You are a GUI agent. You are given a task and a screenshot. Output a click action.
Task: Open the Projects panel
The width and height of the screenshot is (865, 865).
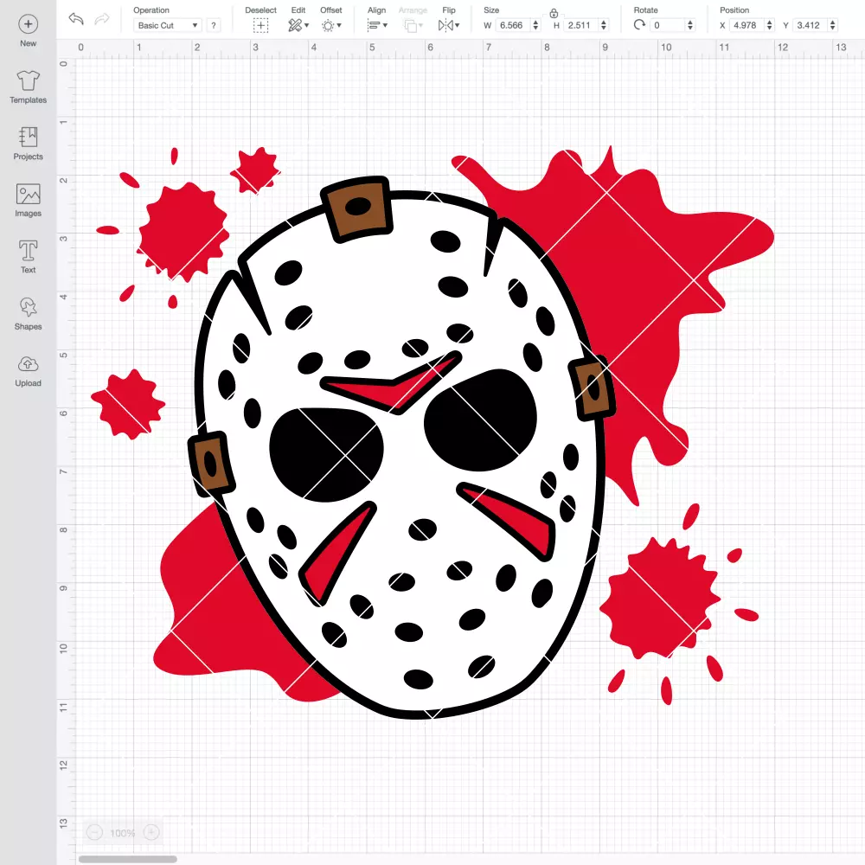click(x=29, y=144)
